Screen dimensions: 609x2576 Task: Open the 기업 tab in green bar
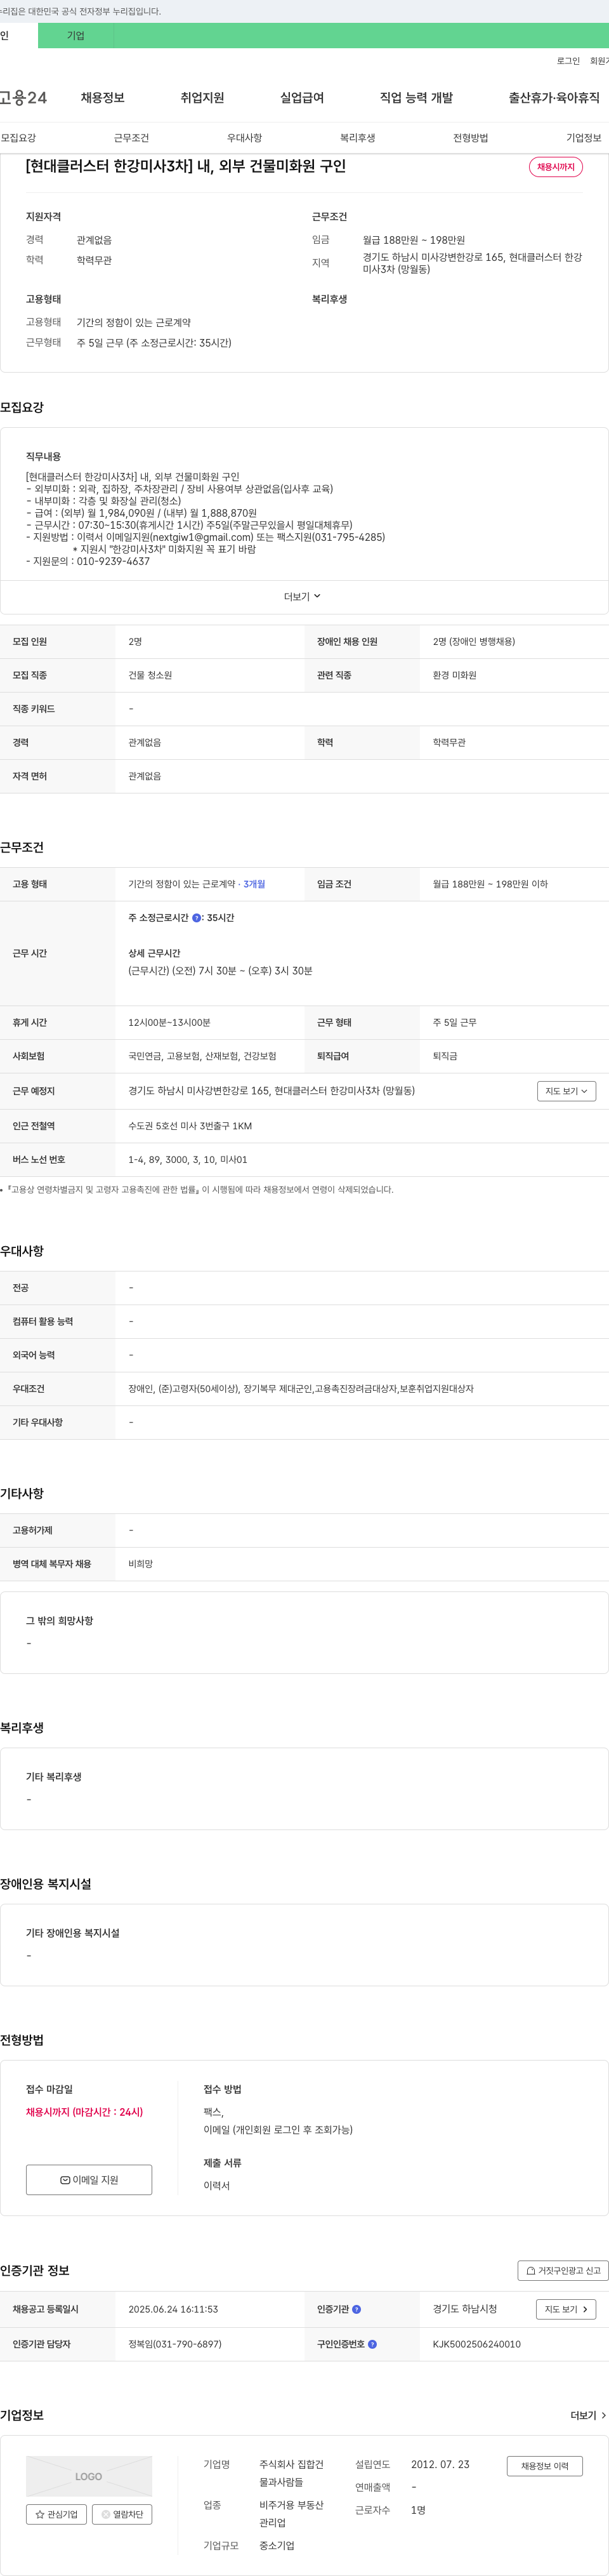point(76,36)
